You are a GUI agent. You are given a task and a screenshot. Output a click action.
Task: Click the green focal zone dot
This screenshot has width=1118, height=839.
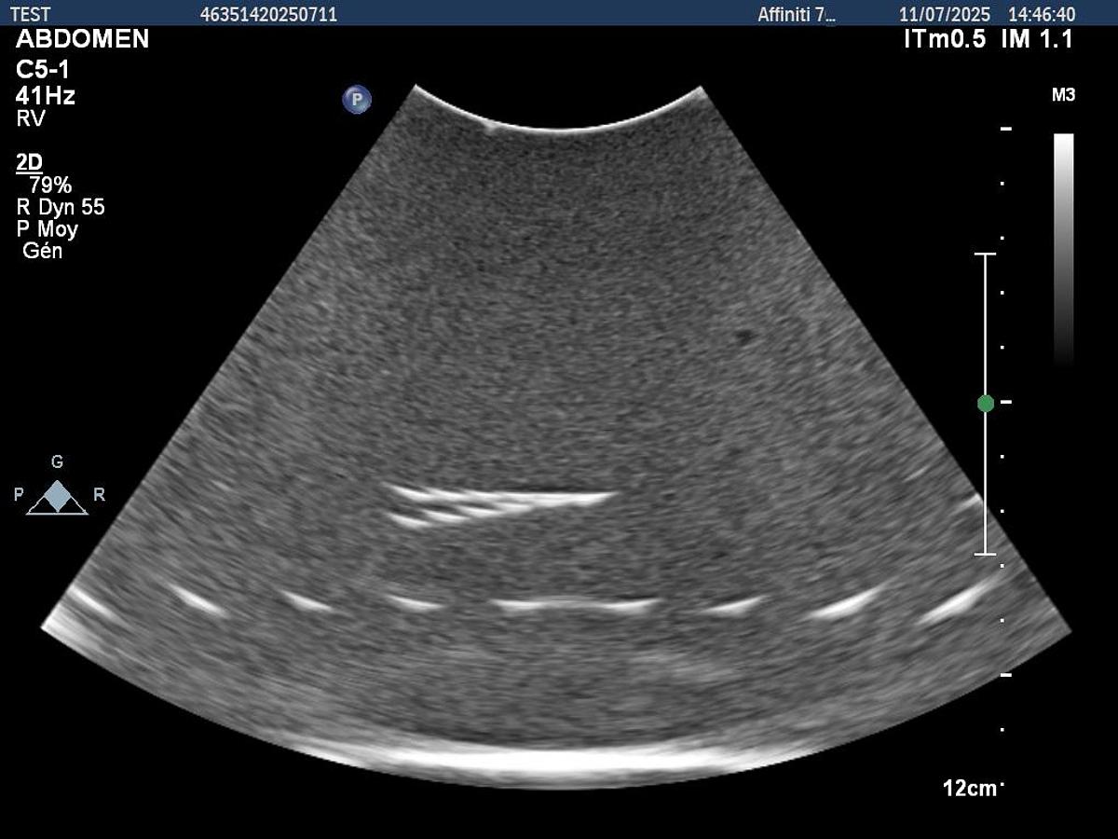click(986, 403)
